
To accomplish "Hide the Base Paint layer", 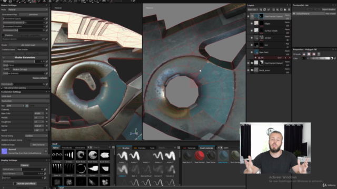I will point(252,52).
